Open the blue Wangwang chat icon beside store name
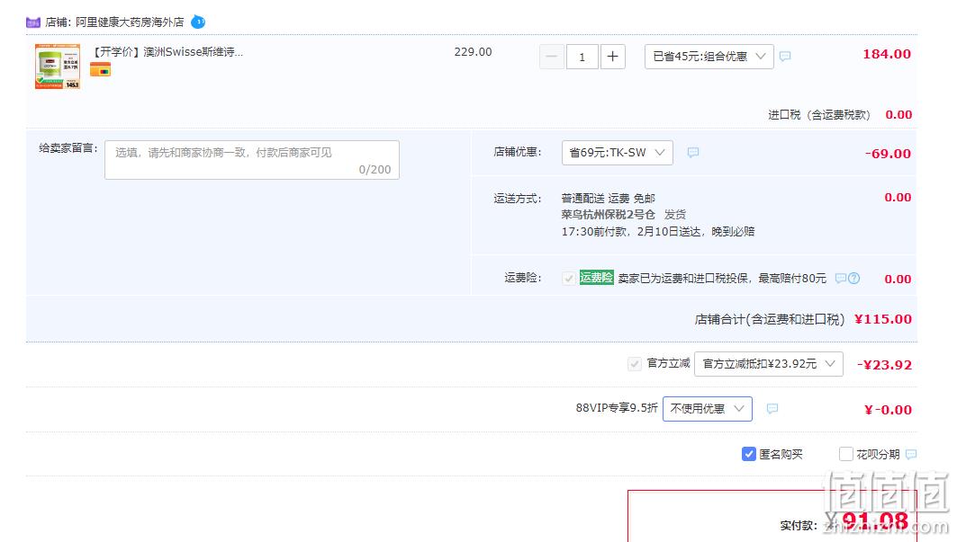The width and height of the screenshot is (957, 542). tap(198, 22)
